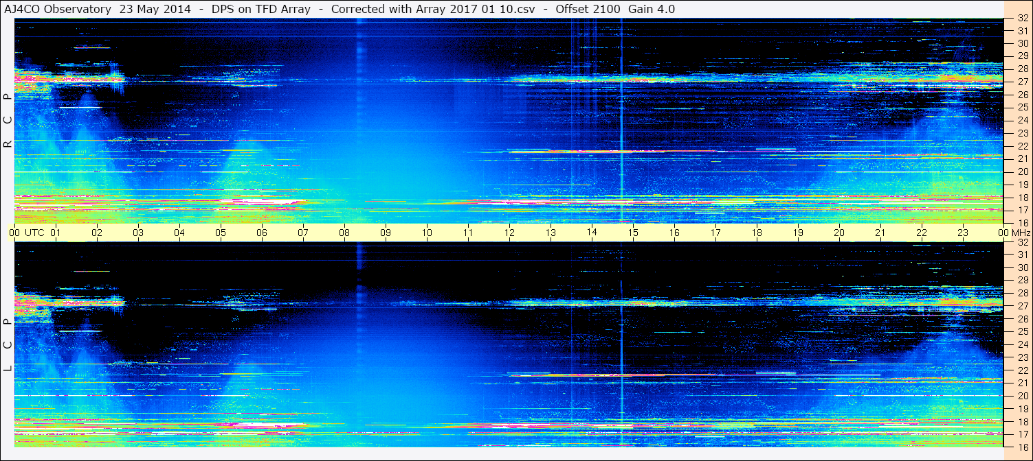Select the 09 hour time marker
This screenshot has width=1033, height=461.
coord(386,233)
